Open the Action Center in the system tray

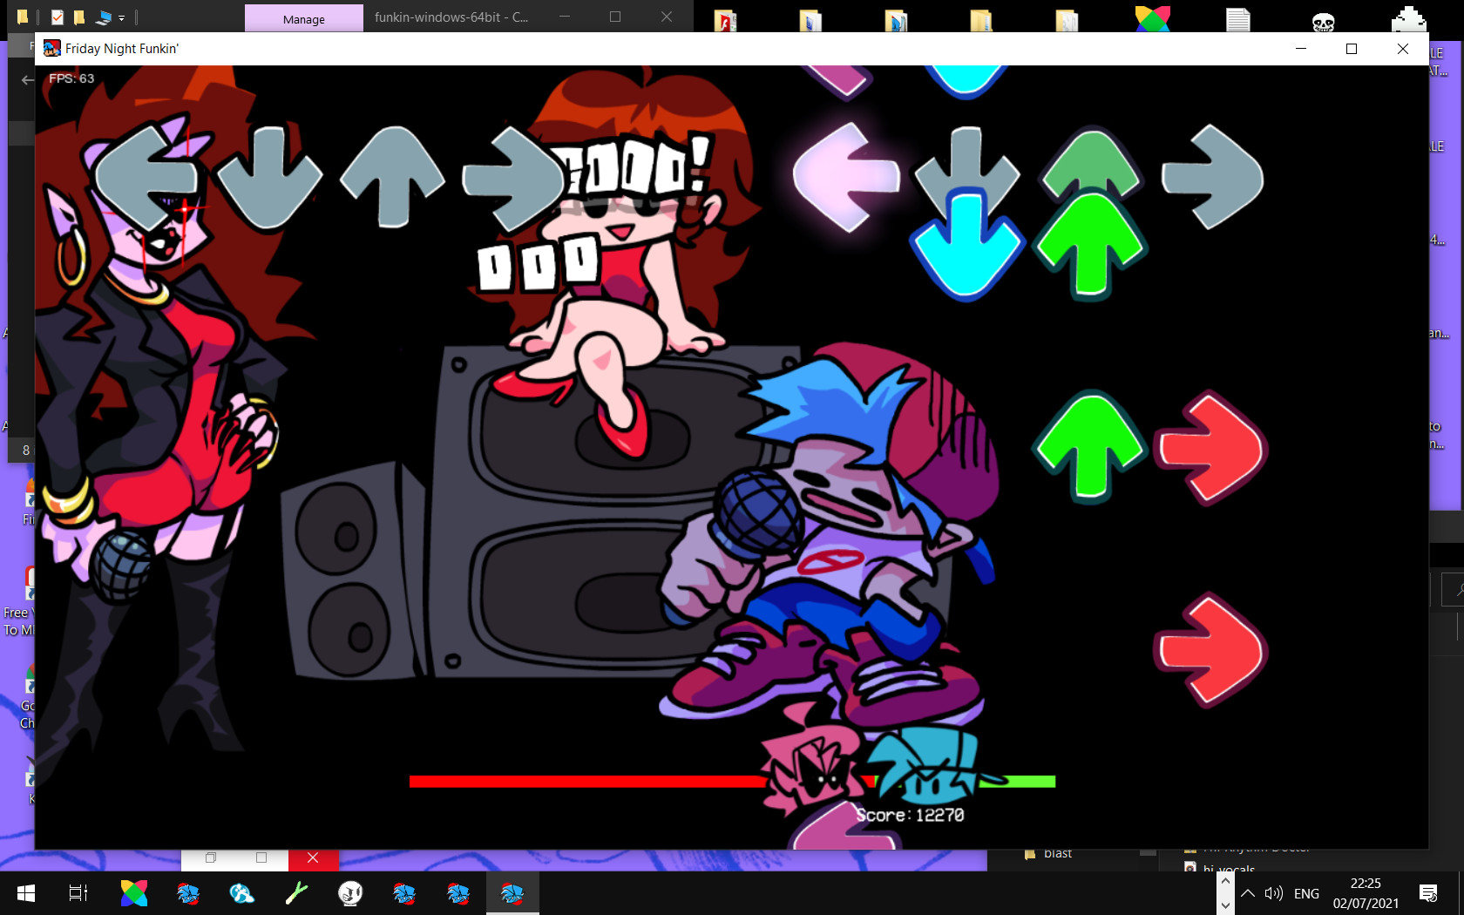1430,893
